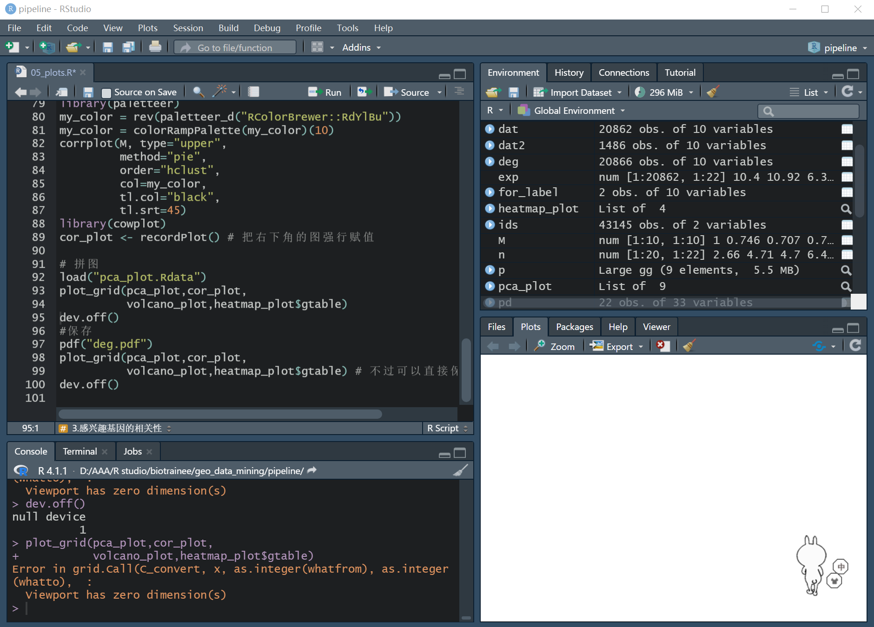Inspect heatmap_plot using its magnifier icon

846,209
